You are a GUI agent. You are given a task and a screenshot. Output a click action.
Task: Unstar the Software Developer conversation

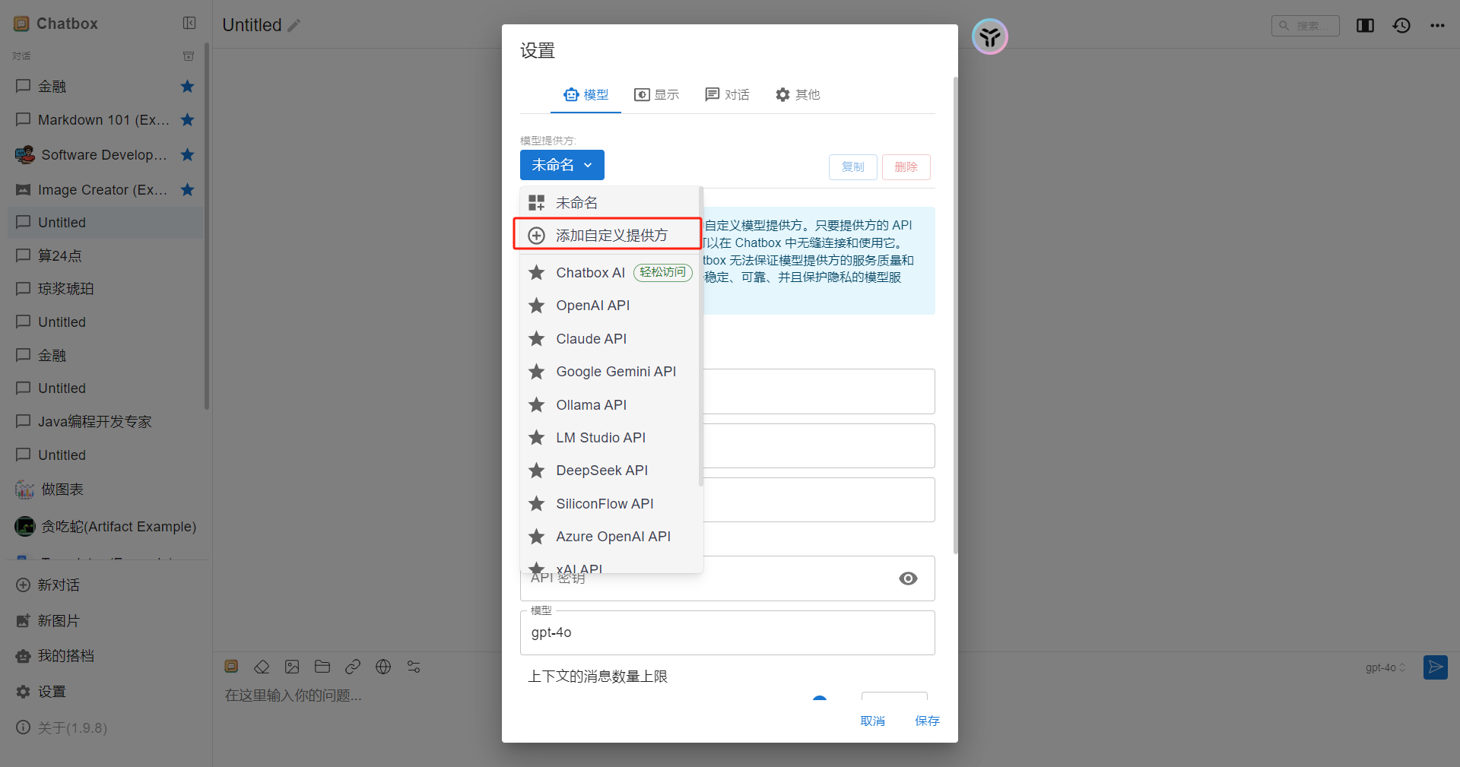click(x=188, y=155)
